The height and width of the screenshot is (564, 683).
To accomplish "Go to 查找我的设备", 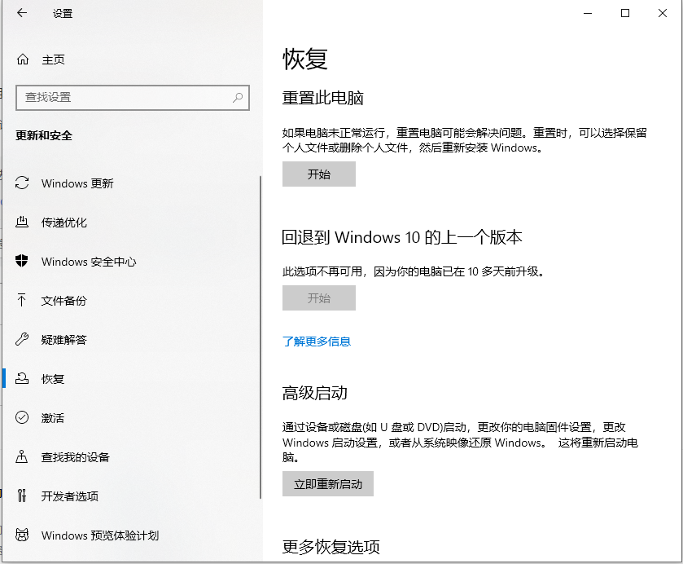I will [76, 457].
